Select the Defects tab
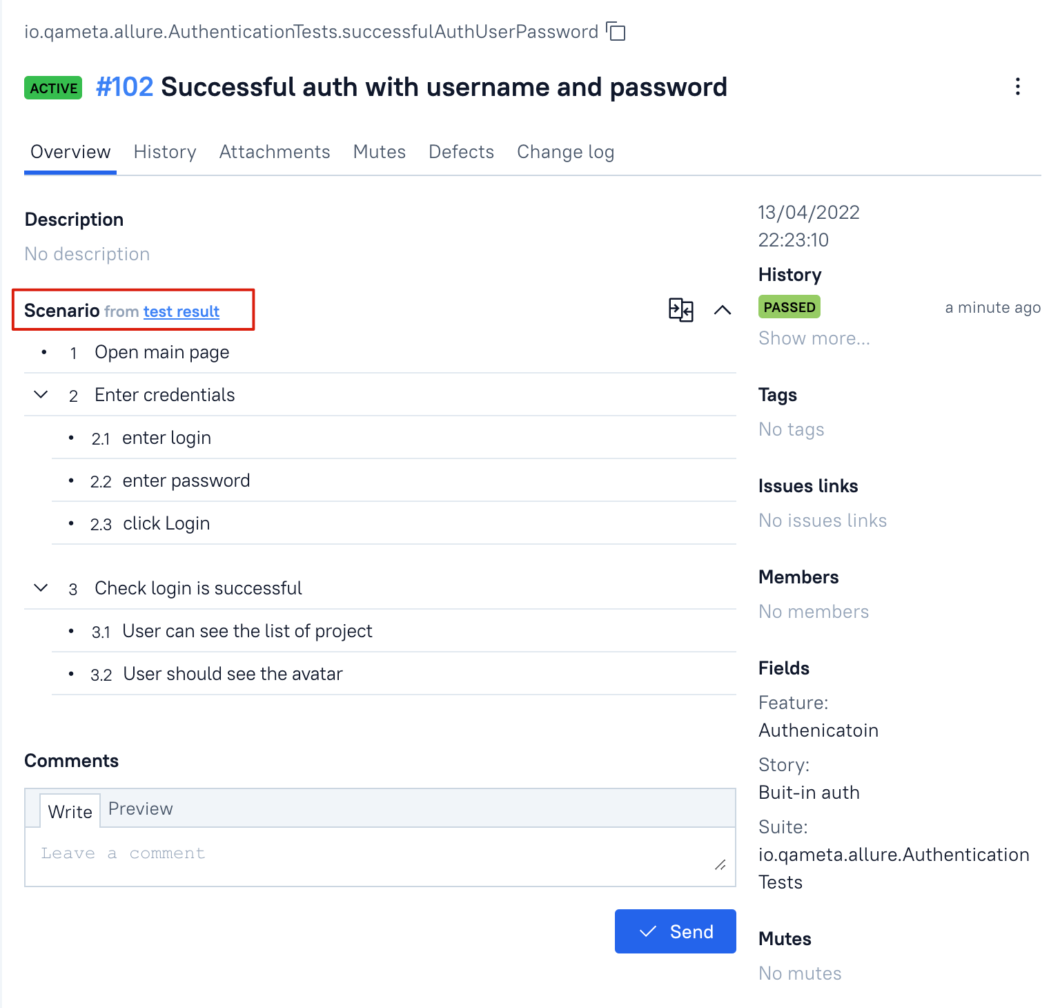 click(462, 152)
